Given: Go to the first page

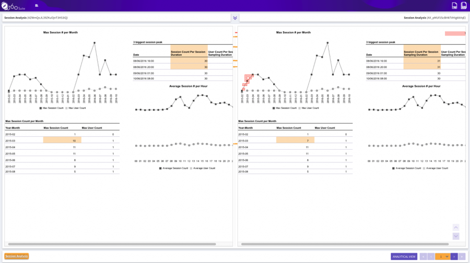Looking at the screenshot, I should coord(423,256).
